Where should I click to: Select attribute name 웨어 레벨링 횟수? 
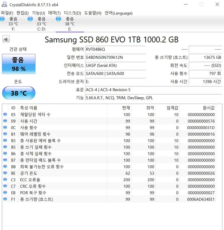[x=35, y=134]
